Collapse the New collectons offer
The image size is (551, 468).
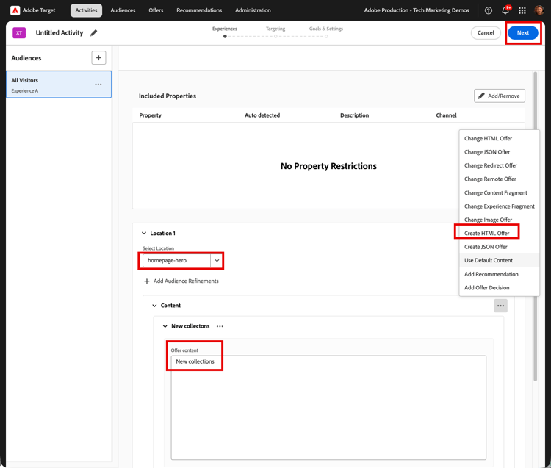pyautogui.click(x=165, y=326)
